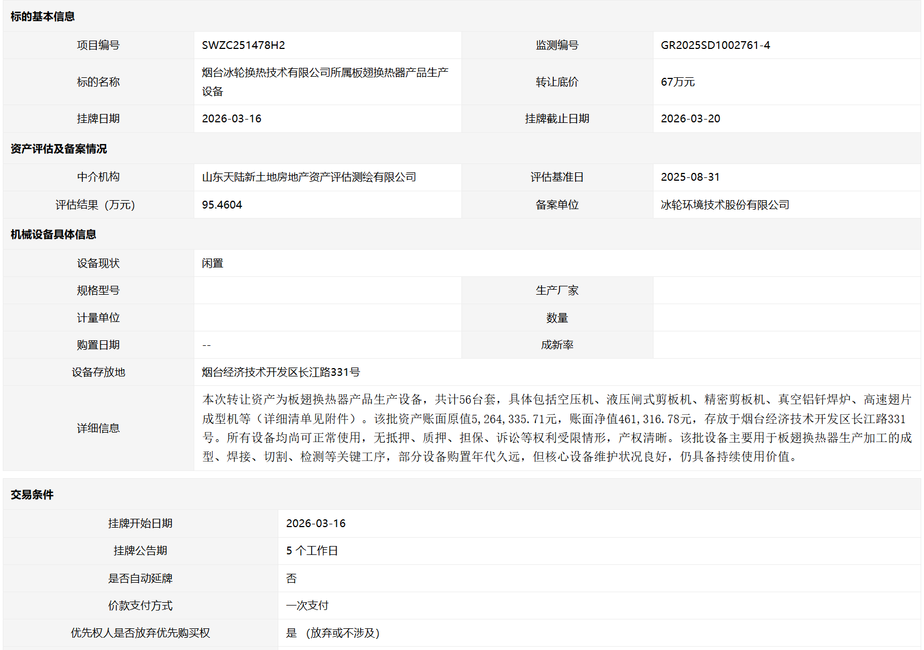The height and width of the screenshot is (650, 924).
Task: Click the 转让底价 value 67万元
Action: pos(677,82)
